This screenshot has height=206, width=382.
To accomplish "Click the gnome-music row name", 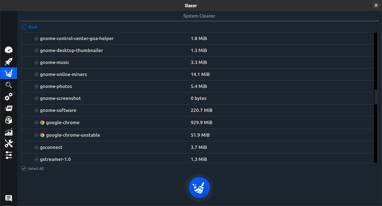I will click(x=55, y=62).
